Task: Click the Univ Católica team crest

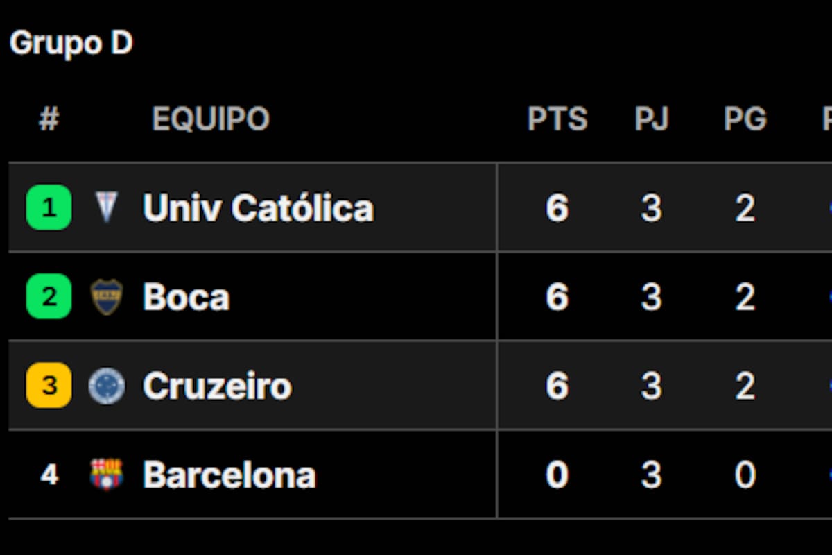Action: pos(107,207)
